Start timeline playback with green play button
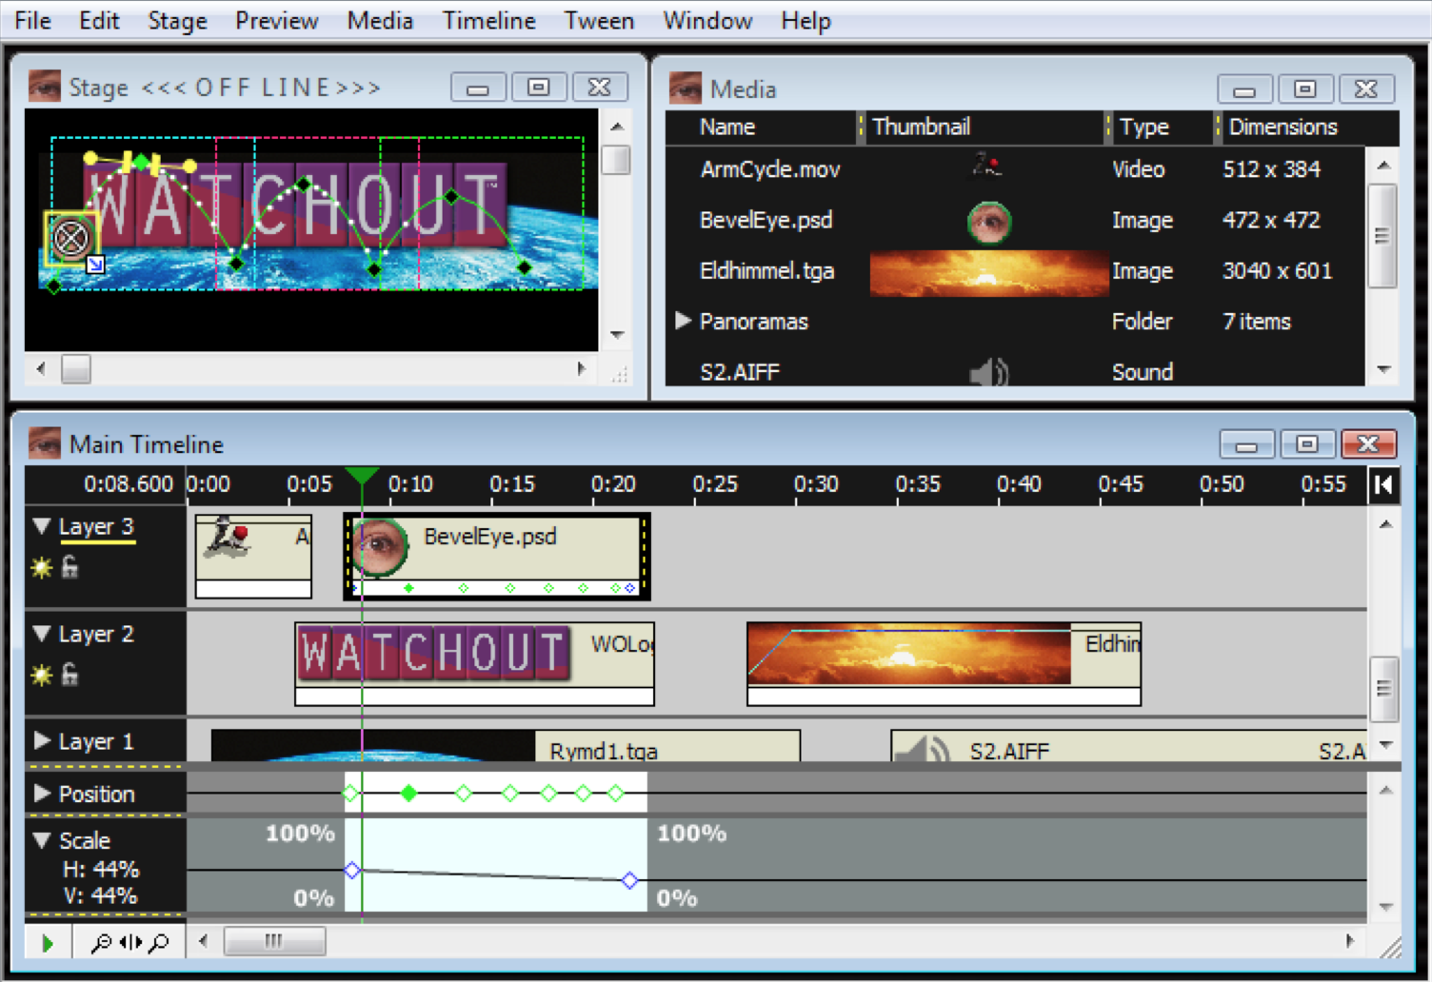 [48, 943]
